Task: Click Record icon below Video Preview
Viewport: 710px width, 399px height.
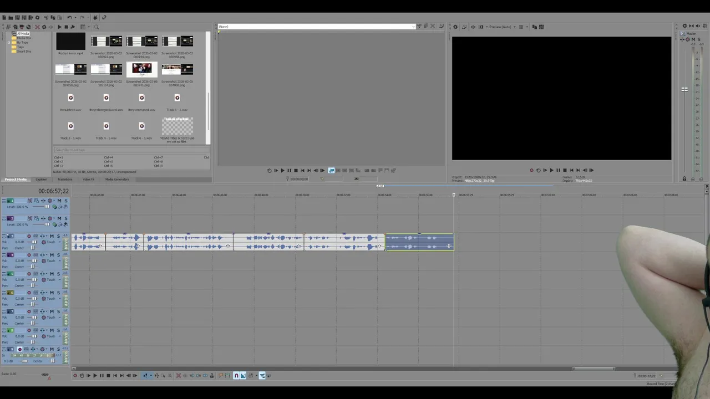Action: point(531,170)
